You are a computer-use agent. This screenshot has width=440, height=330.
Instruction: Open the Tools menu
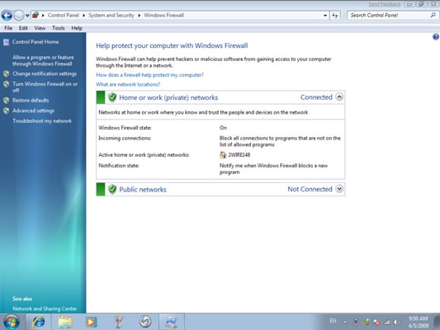[x=59, y=28]
